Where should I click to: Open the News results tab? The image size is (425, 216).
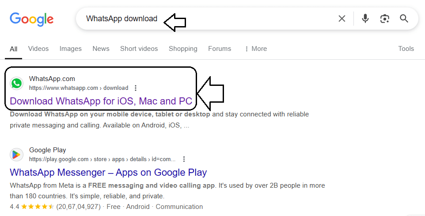tap(101, 49)
